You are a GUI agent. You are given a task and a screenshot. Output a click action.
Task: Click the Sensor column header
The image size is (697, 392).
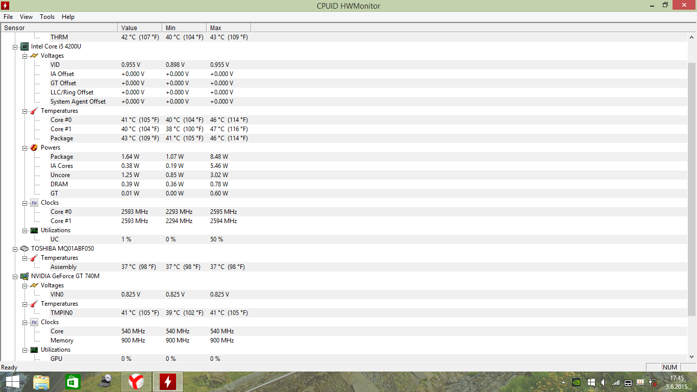(59, 28)
